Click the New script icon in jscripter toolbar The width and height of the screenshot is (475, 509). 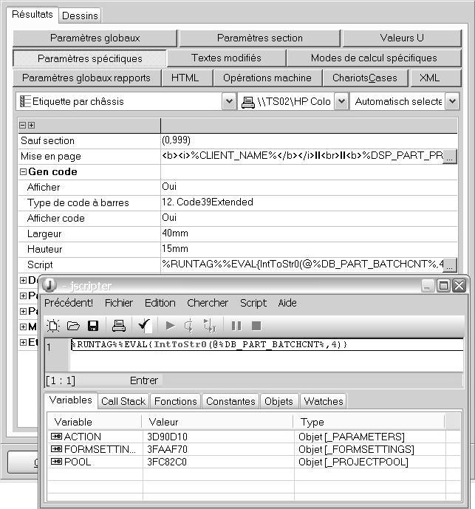53,326
